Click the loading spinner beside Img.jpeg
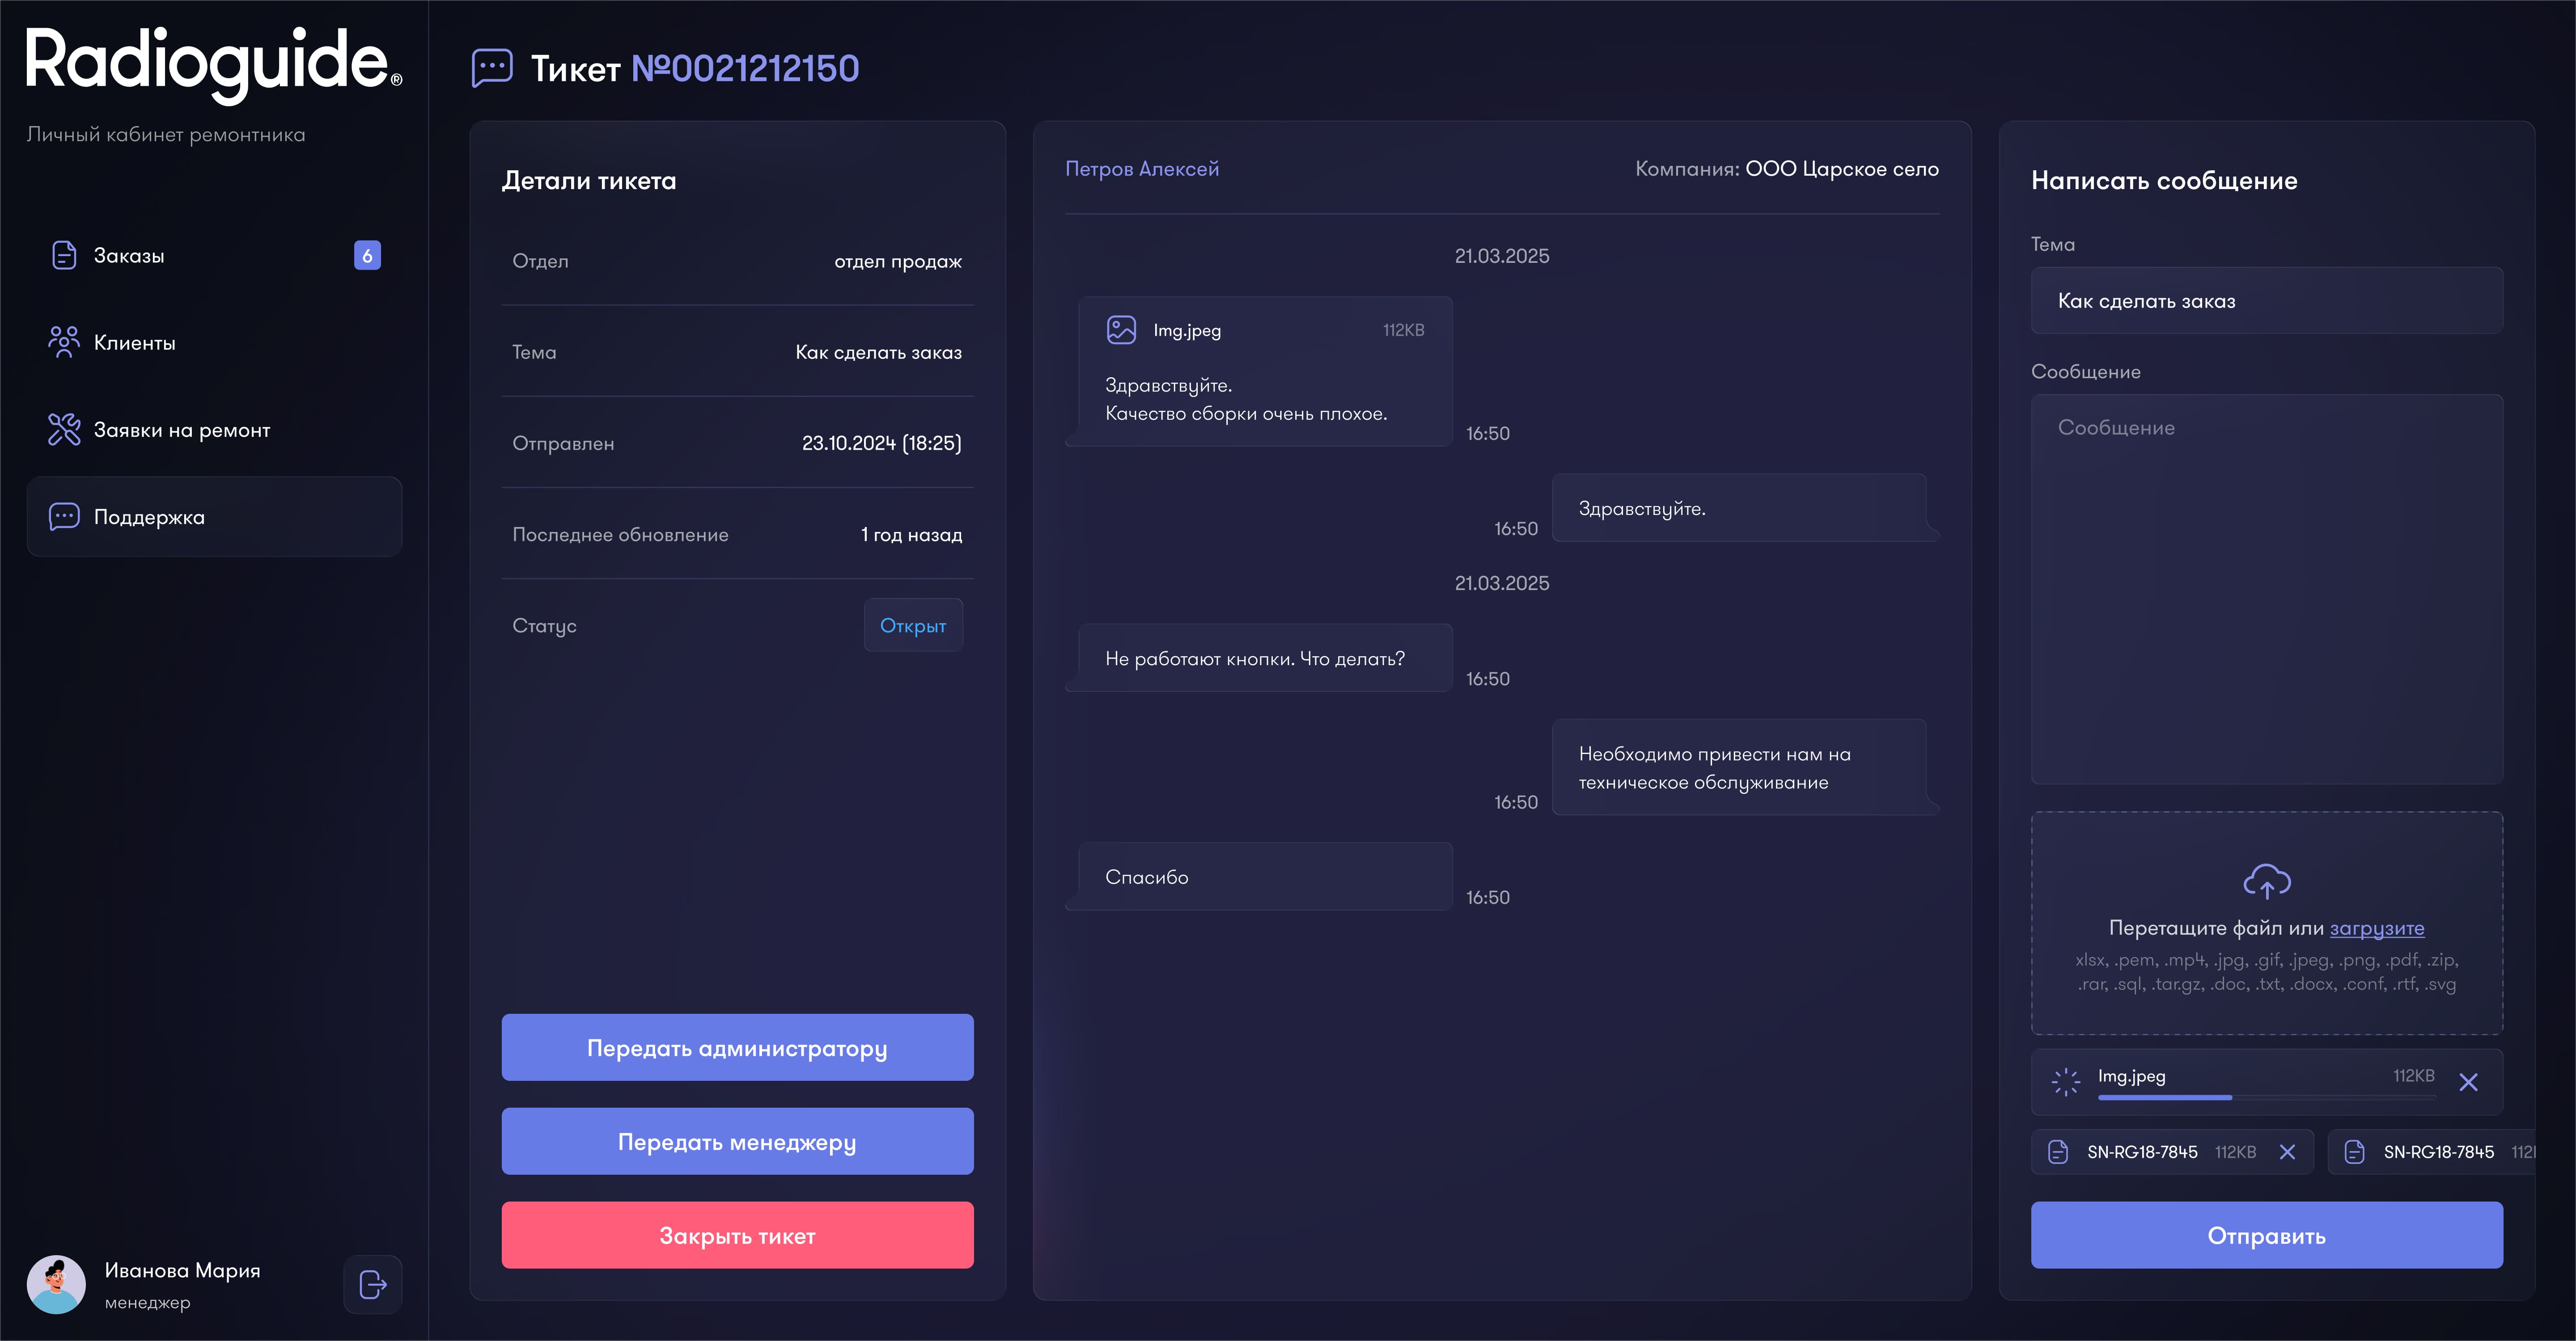 (x=2066, y=1082)
